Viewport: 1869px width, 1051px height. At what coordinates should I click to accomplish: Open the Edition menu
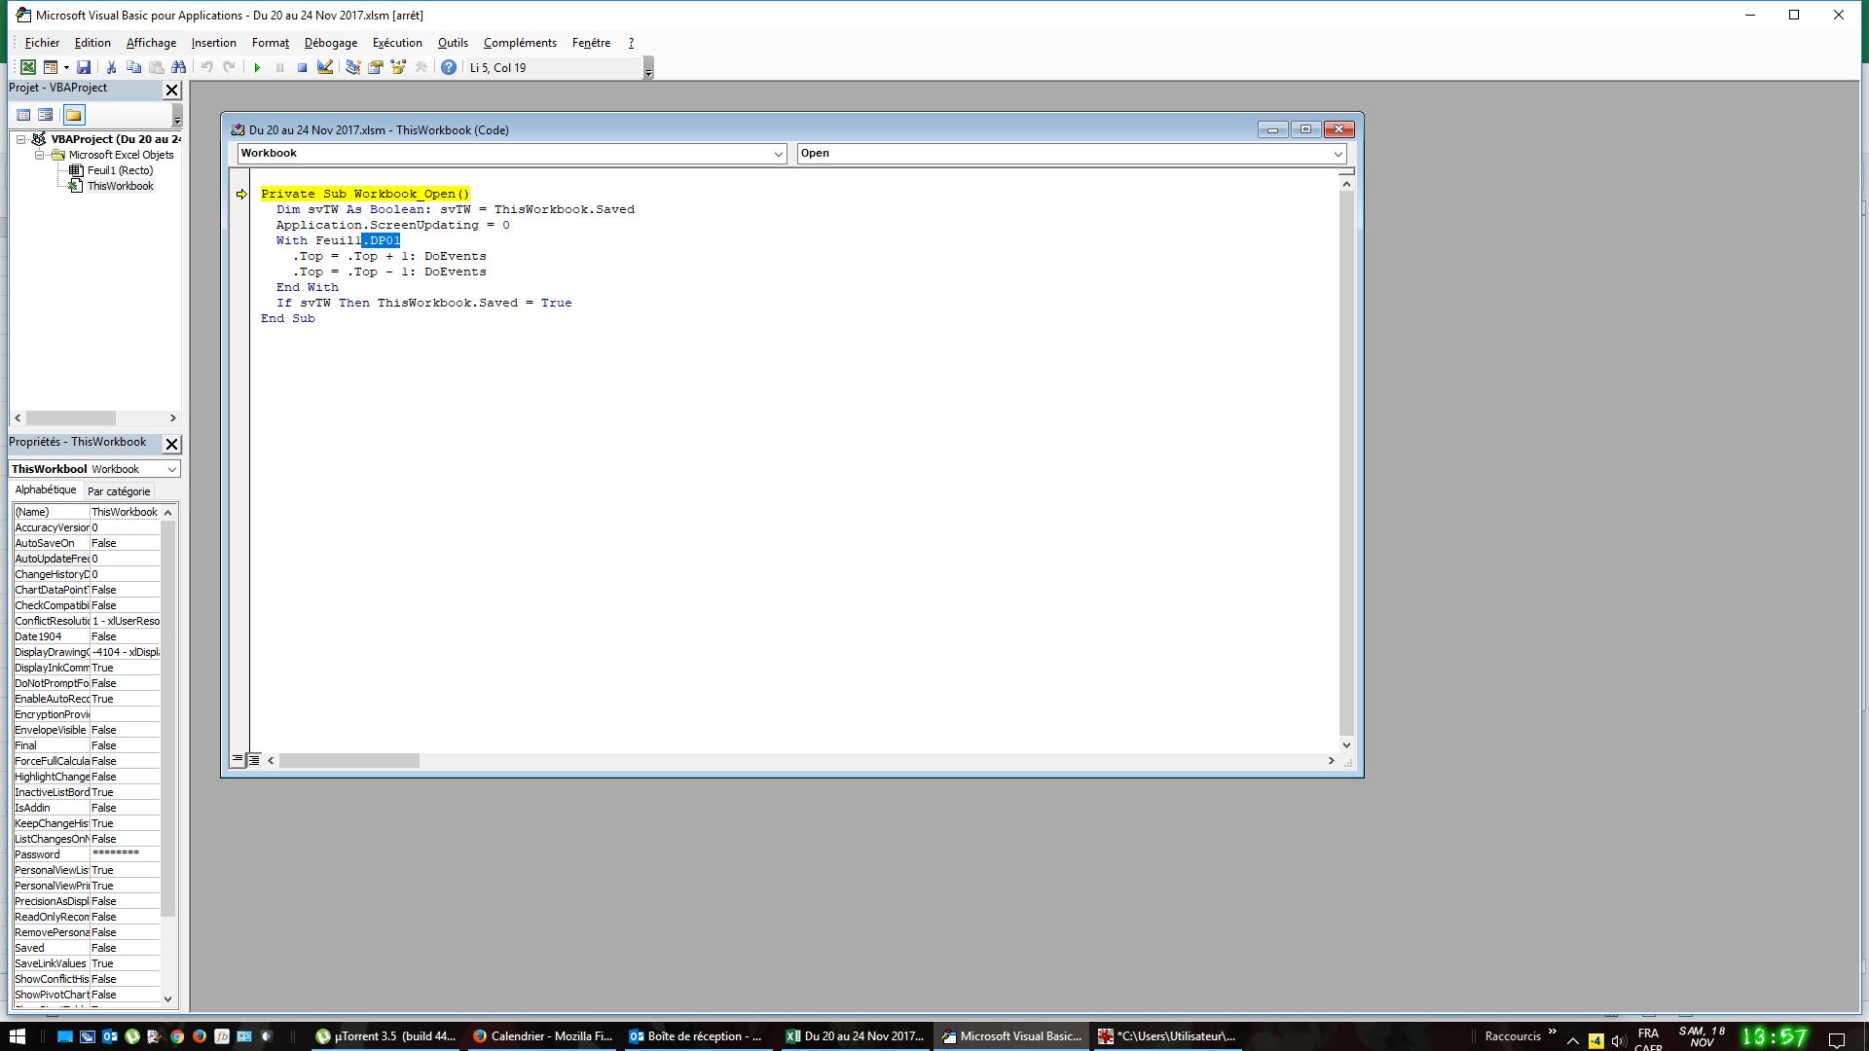pyautogui.click(x=92, y=43)
